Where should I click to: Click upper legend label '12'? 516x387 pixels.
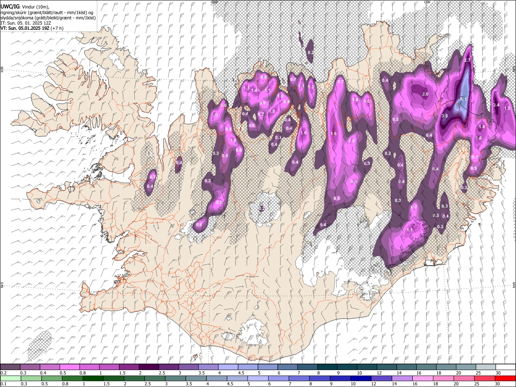click(379, 373)
